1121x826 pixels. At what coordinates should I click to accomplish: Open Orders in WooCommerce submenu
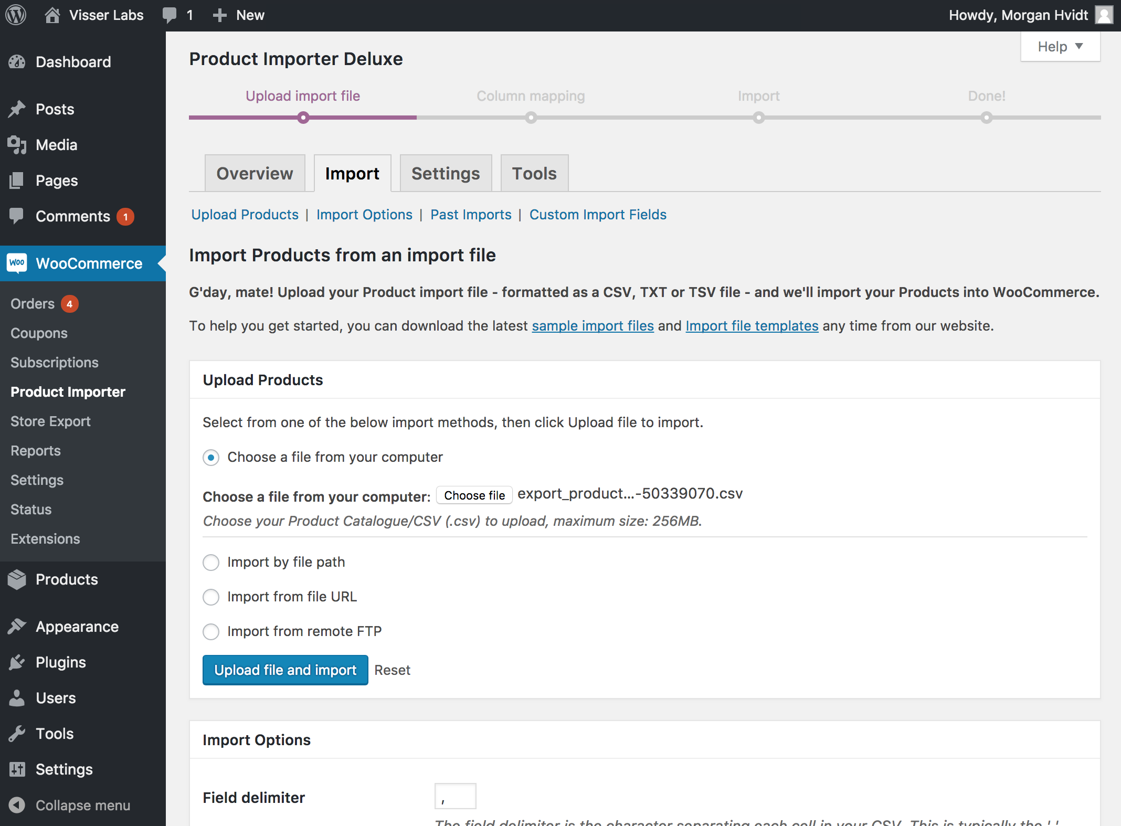(33, 304)
